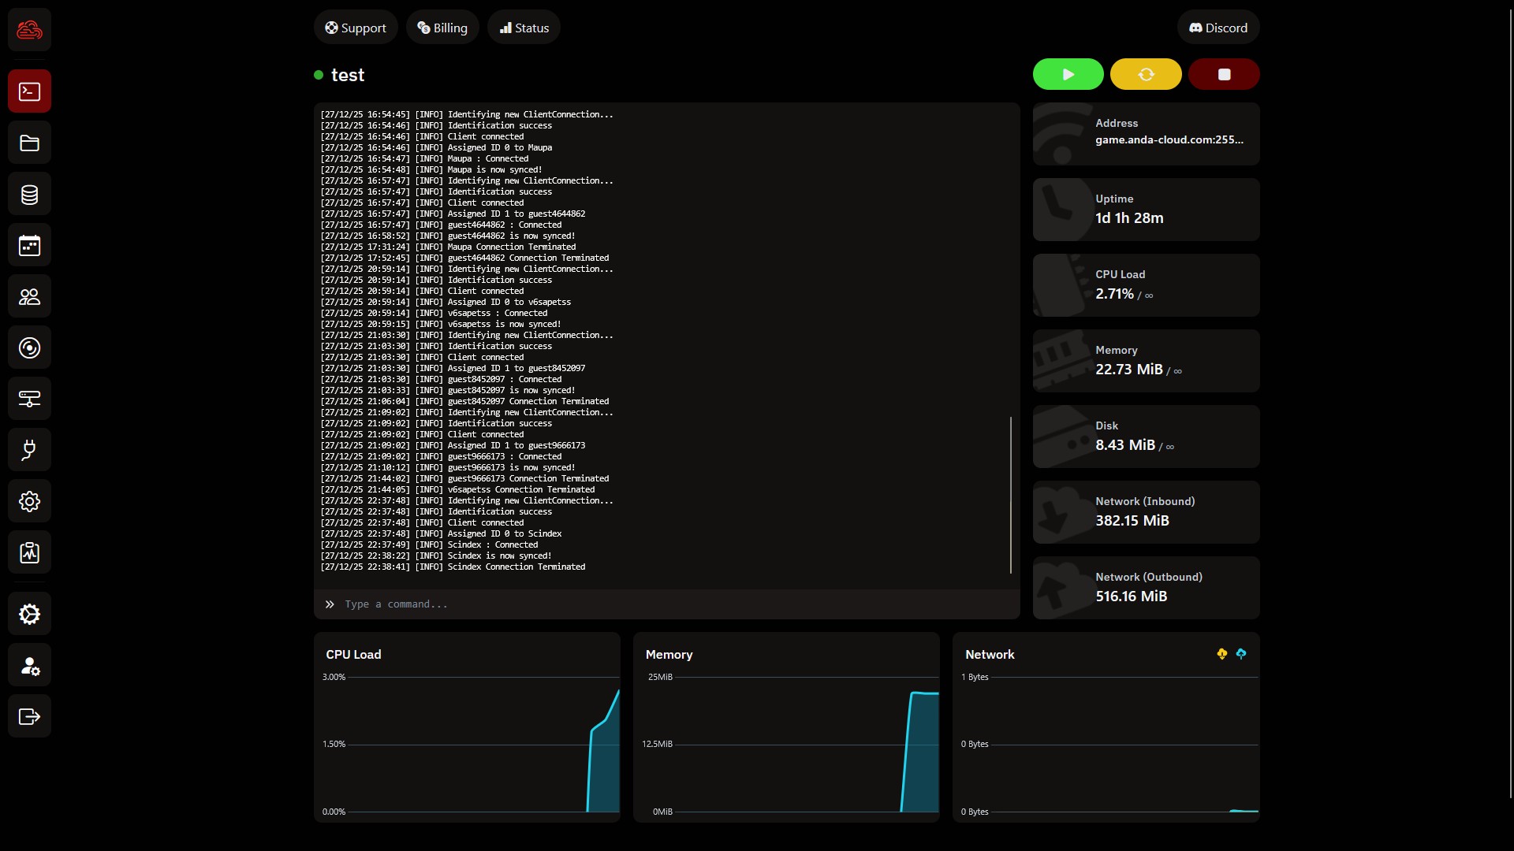Open the Status page
Viewport: 1514px width, 851px height.
click(524, 28)
